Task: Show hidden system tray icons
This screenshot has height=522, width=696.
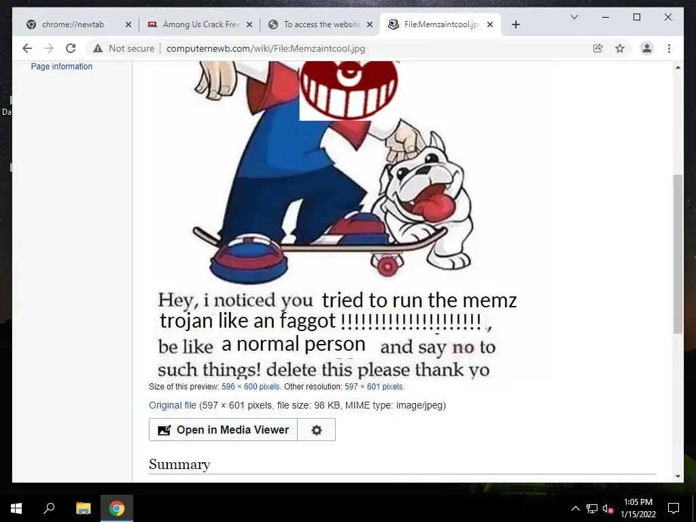Action: [575, 508]
